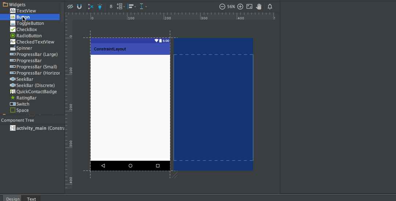The width and height of the screenshot is (396, 201).
Task: Click the Clear All Constraints icon
Action: point(91,7)
